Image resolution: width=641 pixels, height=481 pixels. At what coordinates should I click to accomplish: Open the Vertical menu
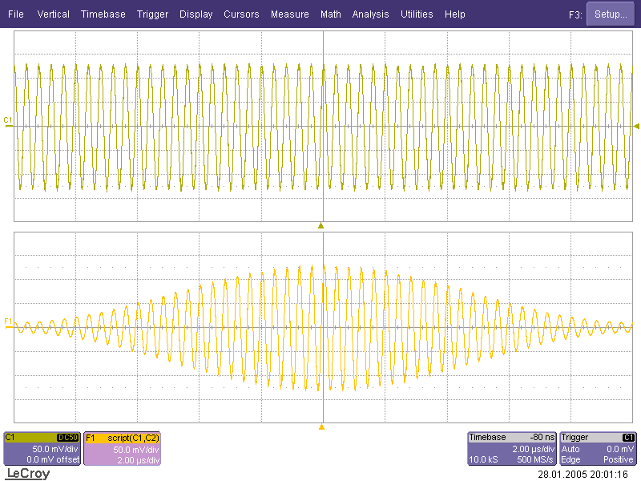54,14
